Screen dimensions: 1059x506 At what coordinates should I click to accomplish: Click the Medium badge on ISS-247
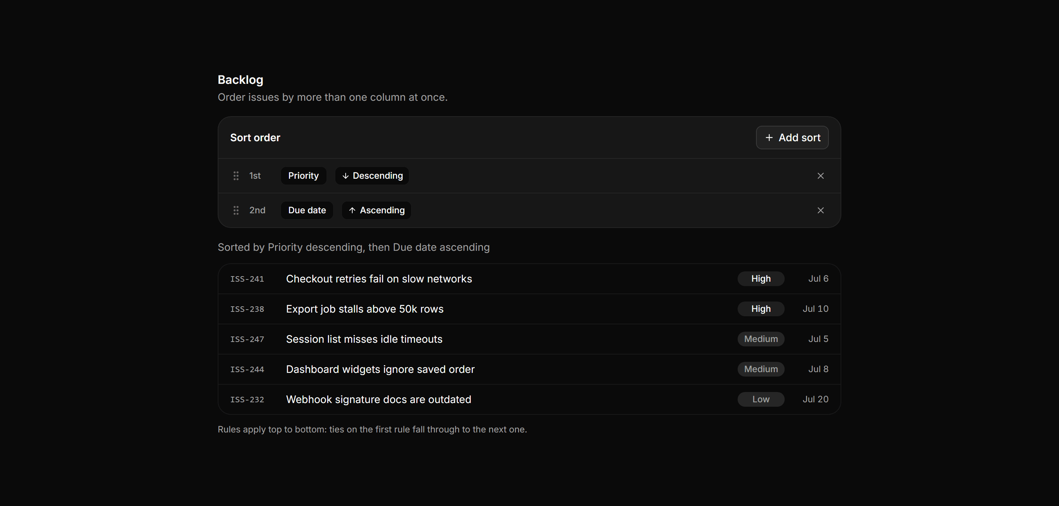pyautogui.click(x=761, y=339)
